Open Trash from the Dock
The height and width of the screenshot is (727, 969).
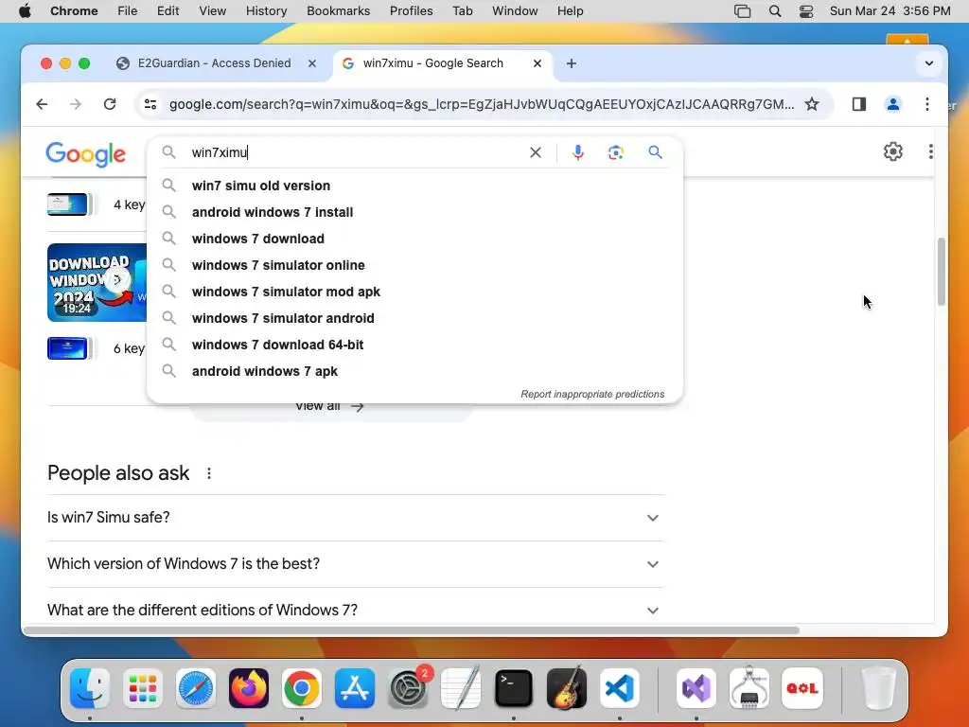[878, 688]
